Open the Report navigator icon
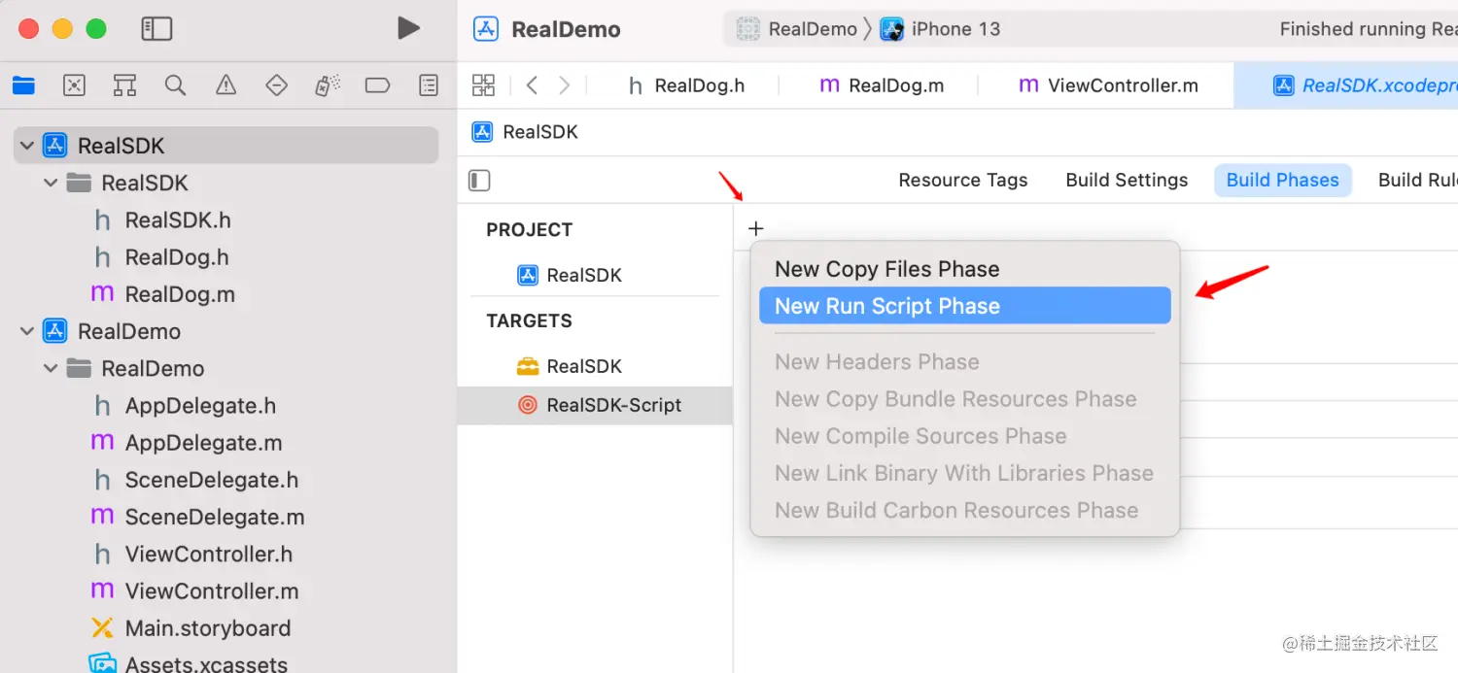This screenshot has width=1458, height=673. [x=428, y=85]
